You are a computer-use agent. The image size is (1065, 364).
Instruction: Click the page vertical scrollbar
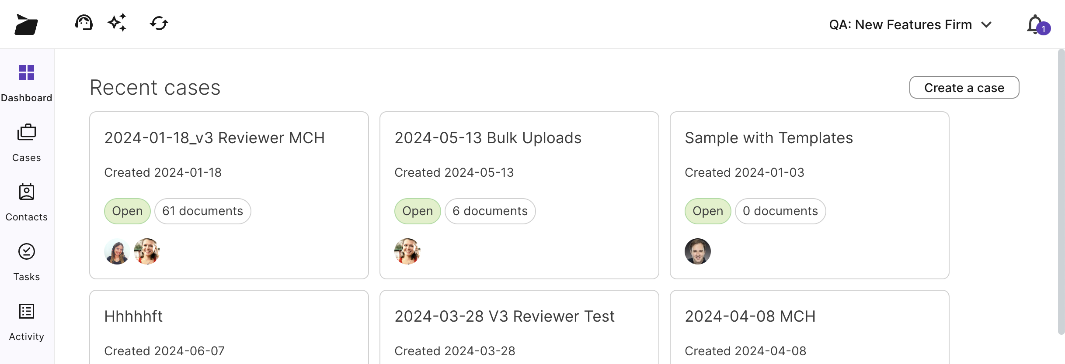pyautogui.click(x=1061, y=192)
